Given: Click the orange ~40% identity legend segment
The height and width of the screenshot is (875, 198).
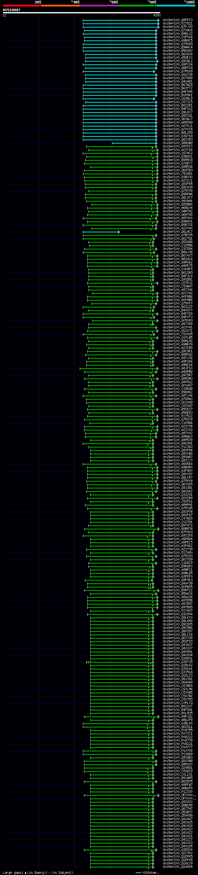Looking at the screenshot, I should [61, 6].
